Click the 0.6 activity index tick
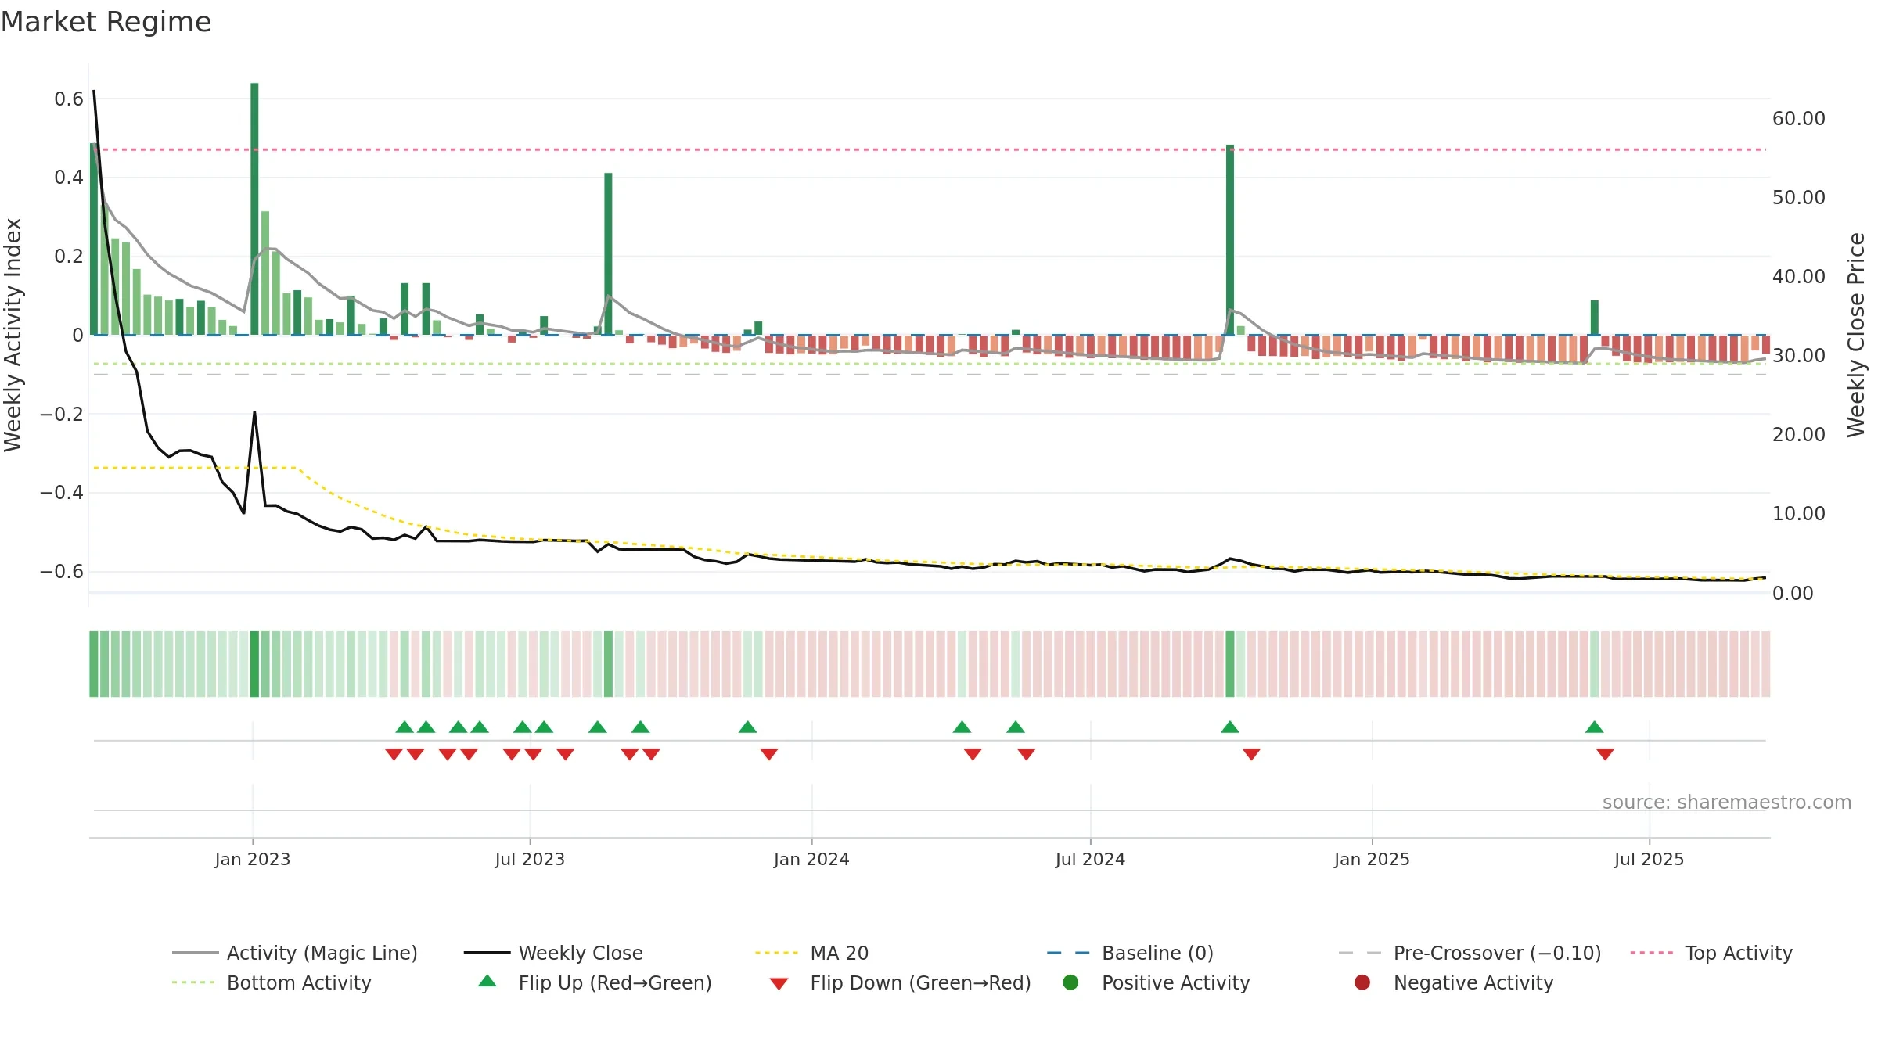The height and width of the screenshot is (1056, 1878). click(x=69, y=99)
